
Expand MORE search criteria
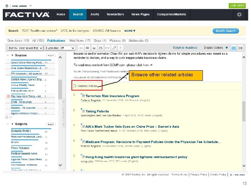click(x=130, y=31)
